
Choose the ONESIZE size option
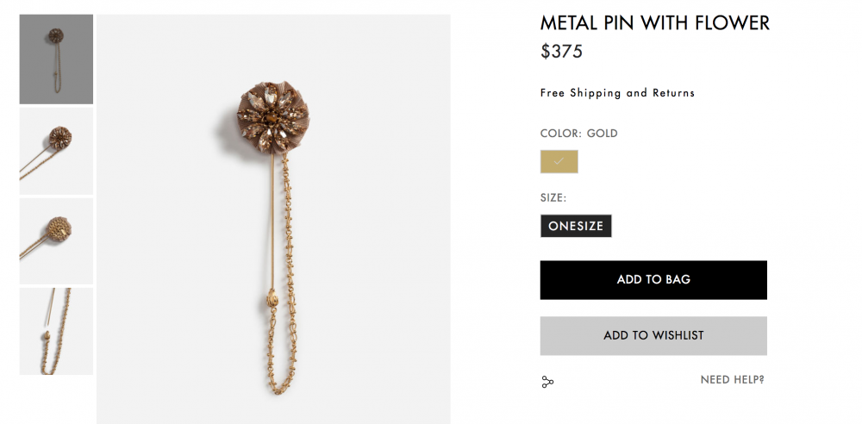click(576, 226)
